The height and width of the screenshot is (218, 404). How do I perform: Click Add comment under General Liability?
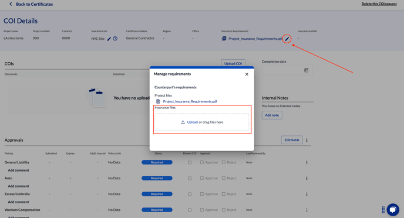coord(18,170)
